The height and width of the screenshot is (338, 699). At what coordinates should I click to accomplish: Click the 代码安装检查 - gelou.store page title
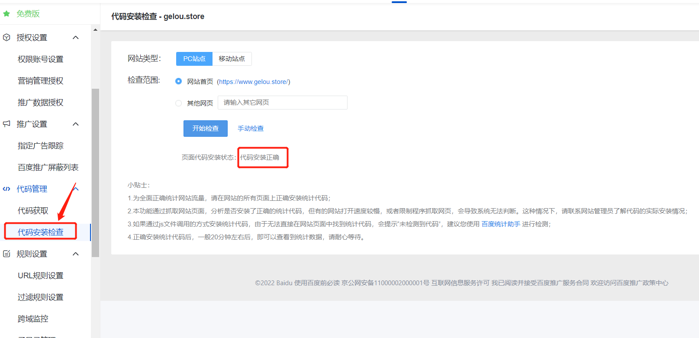pyautogui.click(x=158, y=16)
